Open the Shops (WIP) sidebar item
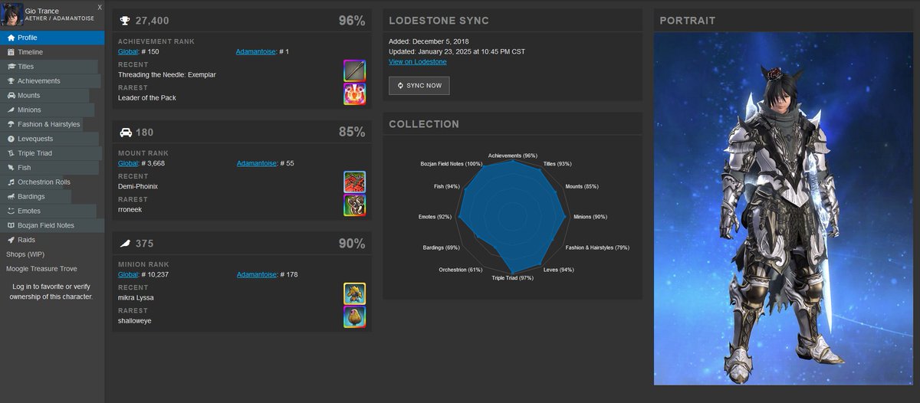920x403 pixels. click(52, 254)
